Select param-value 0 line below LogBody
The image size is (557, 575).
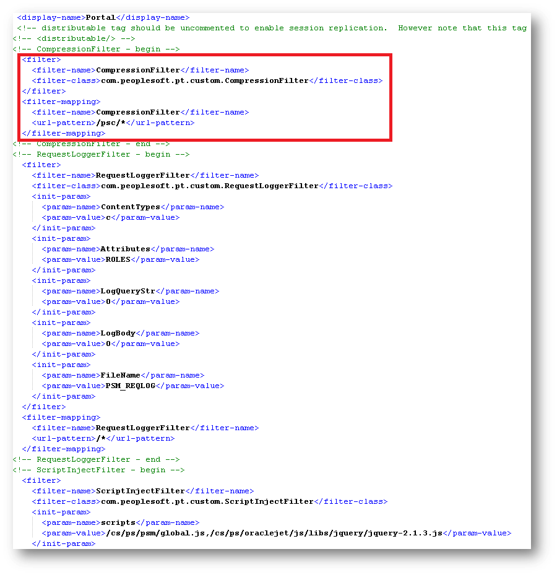111,344
